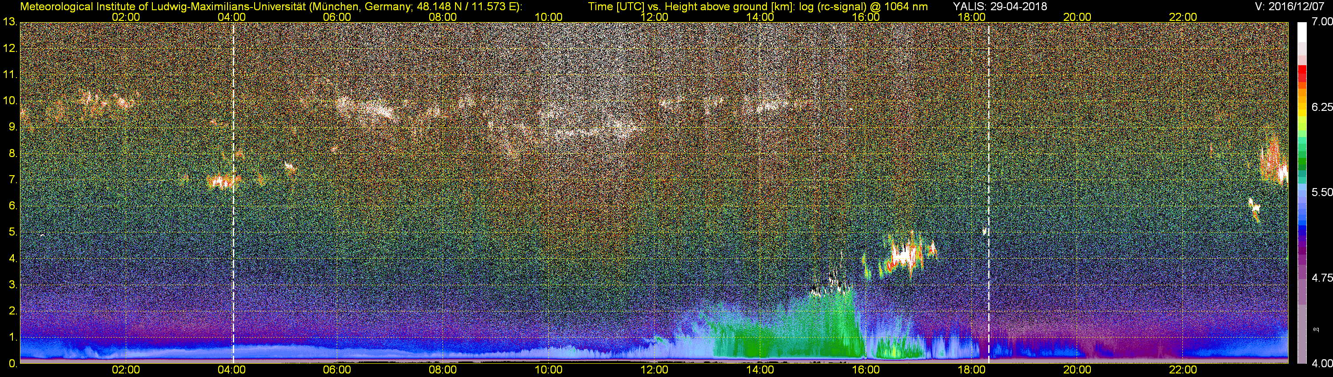The height and width of the screenshot is (377, 1333).
Task: Click the dashed white marker line after 18:00
Action: (989, 192)
